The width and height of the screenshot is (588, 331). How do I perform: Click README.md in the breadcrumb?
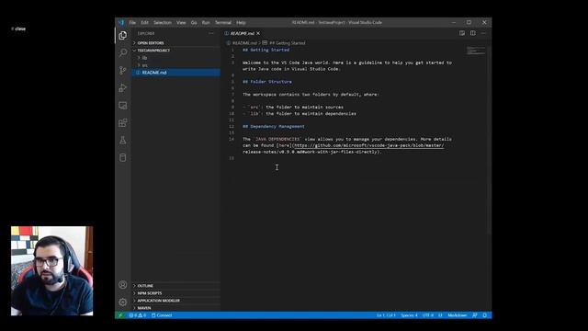click(244, 43)
